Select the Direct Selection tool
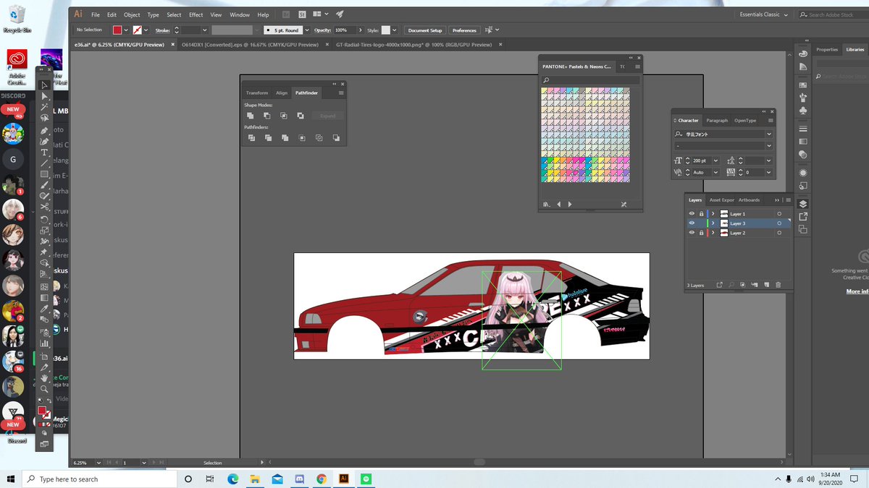This screenshot has height=488, width=869. [45, 96]
